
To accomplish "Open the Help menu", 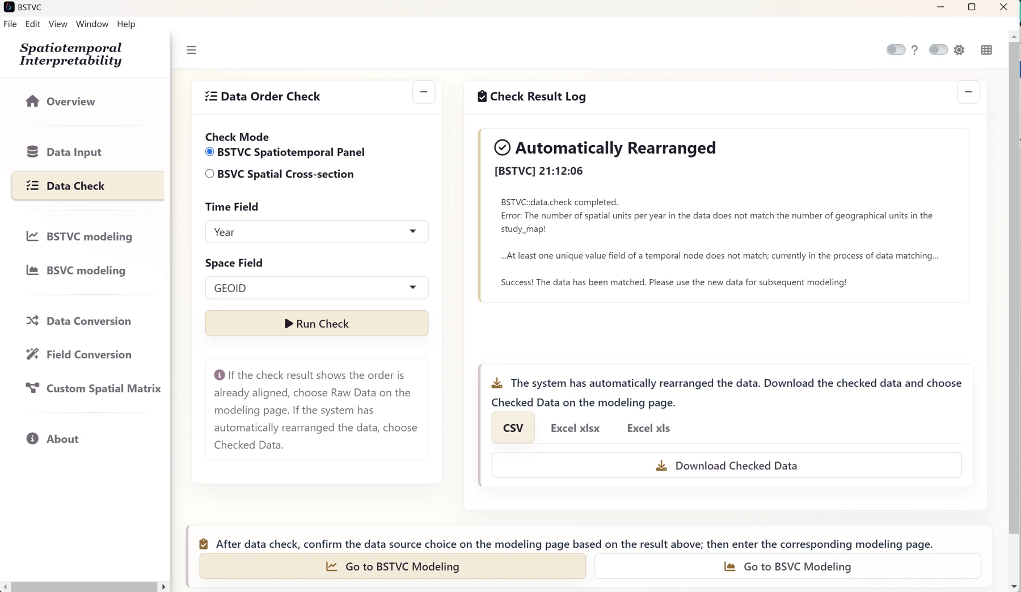I will click(126, 24).
